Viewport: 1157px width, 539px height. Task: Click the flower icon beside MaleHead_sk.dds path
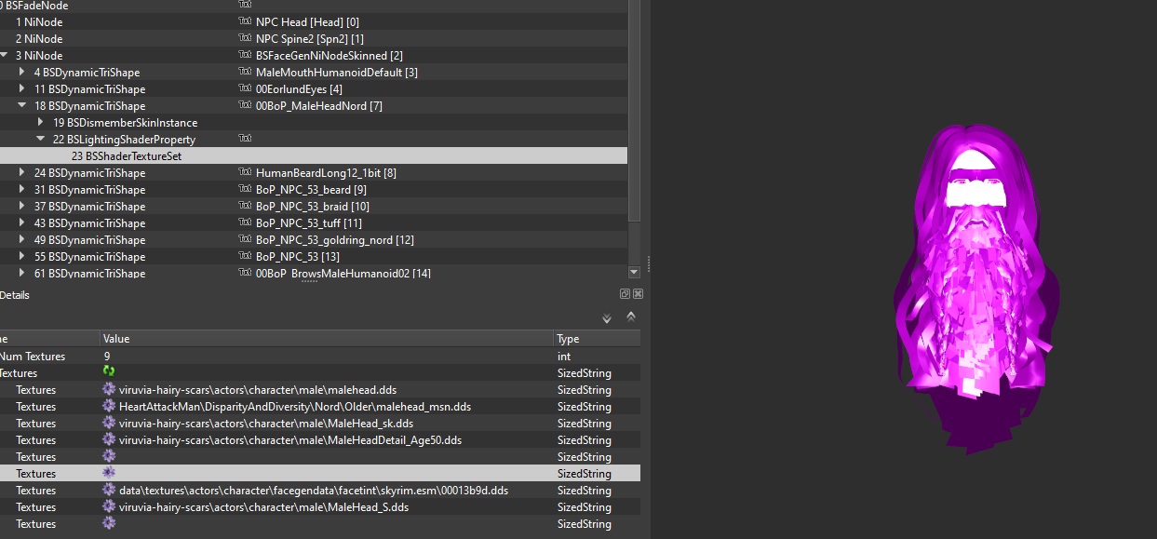(109, 423)
